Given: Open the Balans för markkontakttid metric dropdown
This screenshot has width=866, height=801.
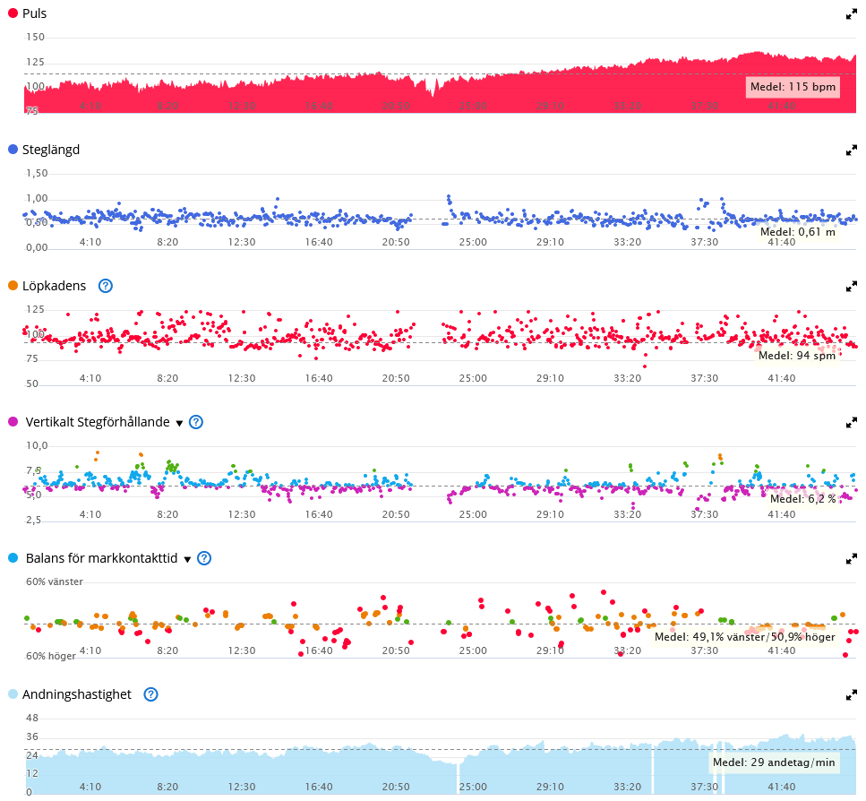Looking at the screenshot, I should click(187, 560).
